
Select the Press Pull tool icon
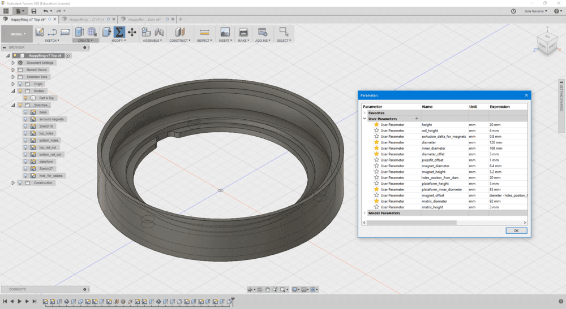tap(106, 32)
